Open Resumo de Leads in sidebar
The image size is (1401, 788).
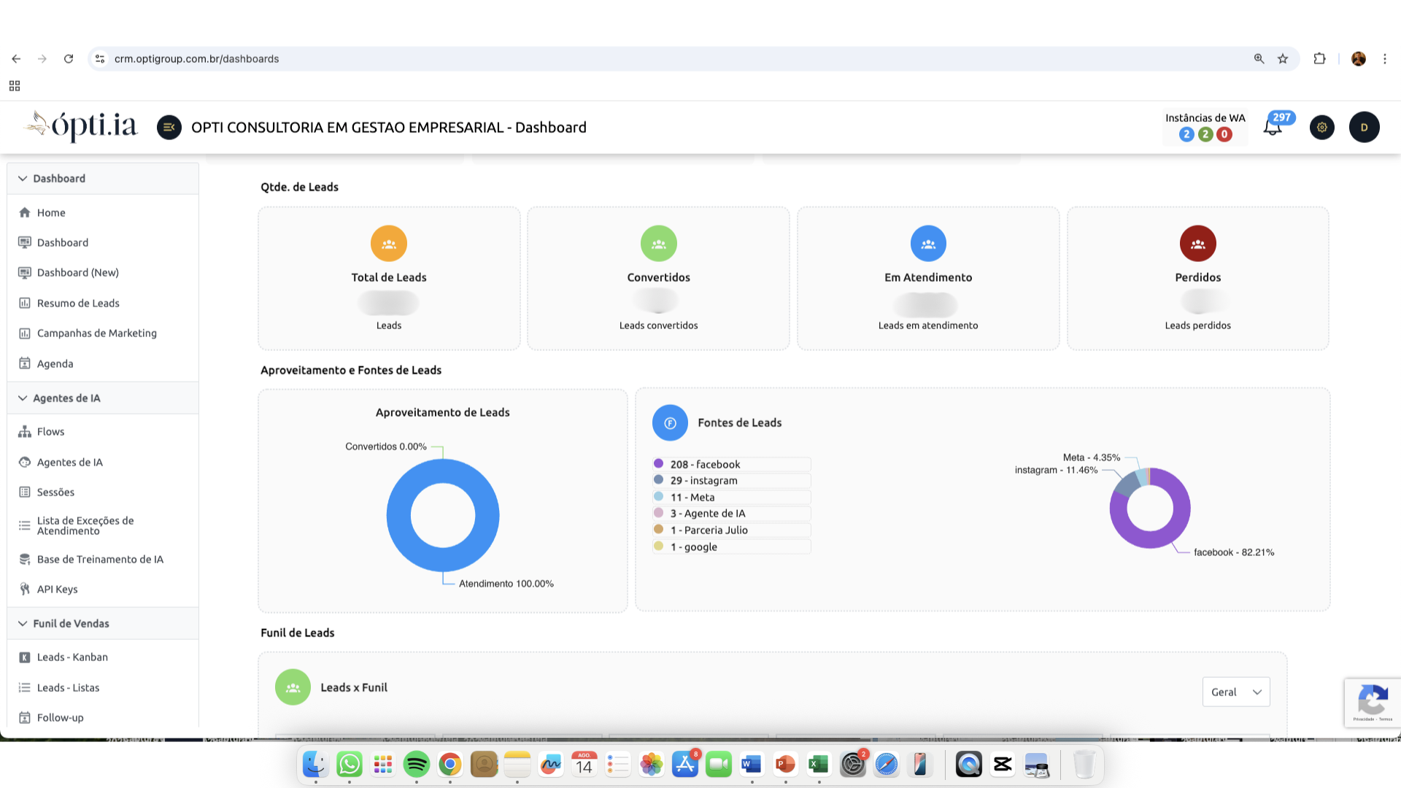tap(78, 304)
